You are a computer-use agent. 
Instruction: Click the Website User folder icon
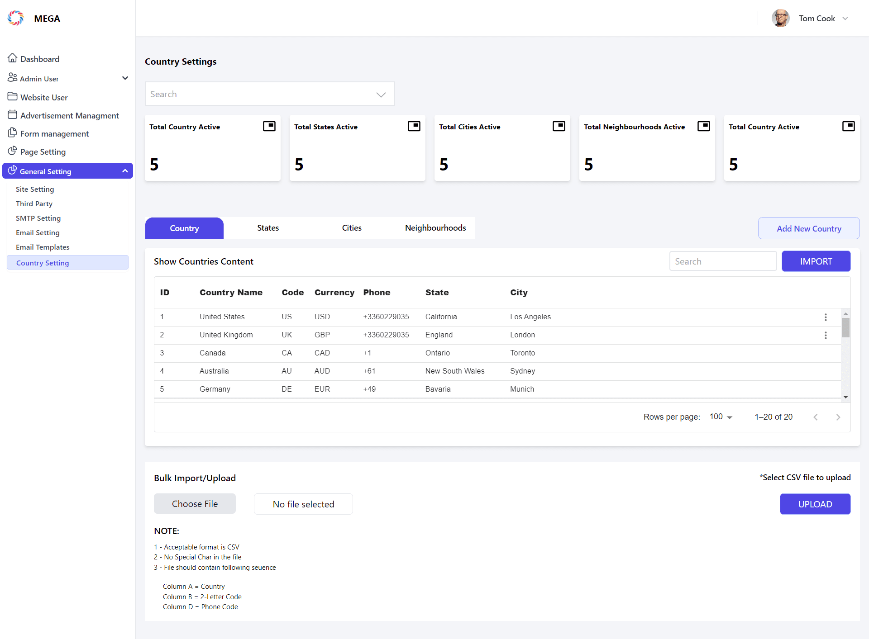click(13, 96)
